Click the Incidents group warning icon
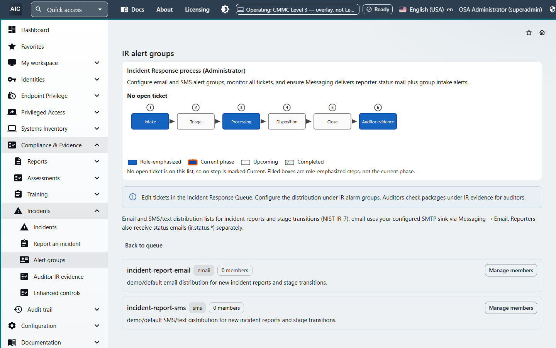This screenshot has height=348, width=556. (x=18, y=211)
